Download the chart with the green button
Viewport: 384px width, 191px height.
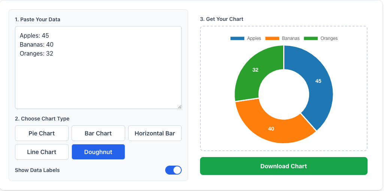284,166
